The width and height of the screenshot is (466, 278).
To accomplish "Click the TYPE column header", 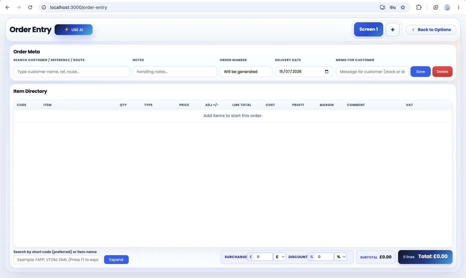I will click(x=148, y=105).
